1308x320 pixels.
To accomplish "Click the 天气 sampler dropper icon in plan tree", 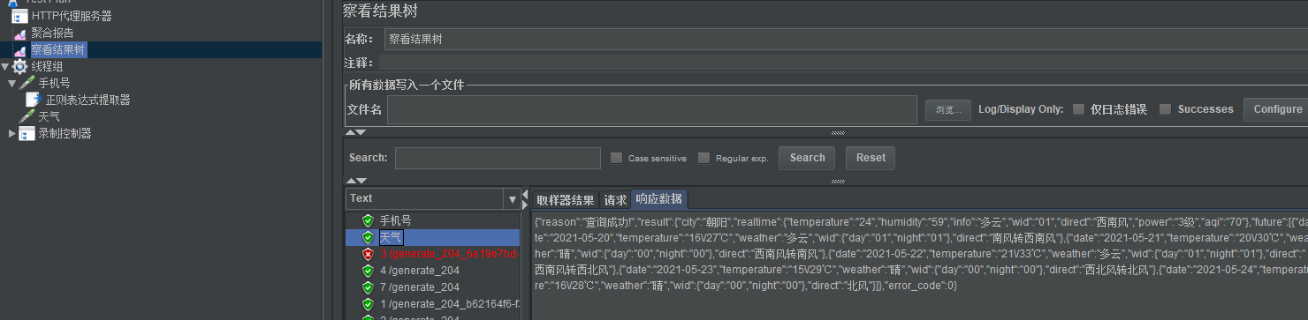I will [27, 116].
